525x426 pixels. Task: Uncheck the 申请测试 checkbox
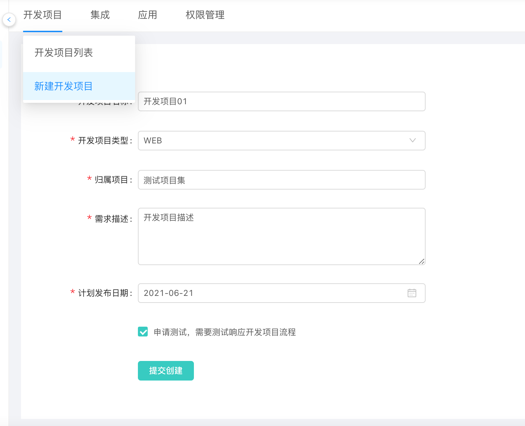143,332
